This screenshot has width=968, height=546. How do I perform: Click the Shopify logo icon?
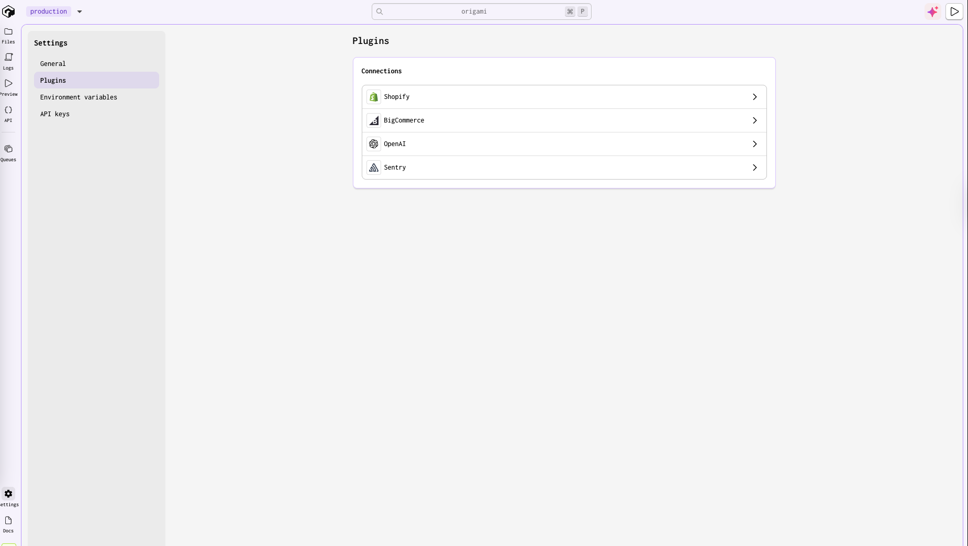374,97
